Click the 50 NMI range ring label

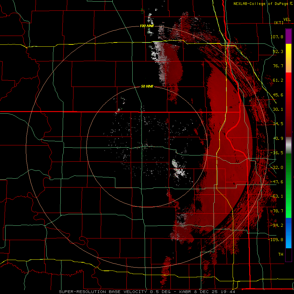147,86
